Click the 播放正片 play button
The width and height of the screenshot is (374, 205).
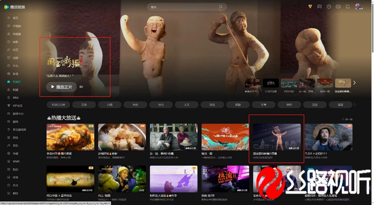(x=61, y=87)
